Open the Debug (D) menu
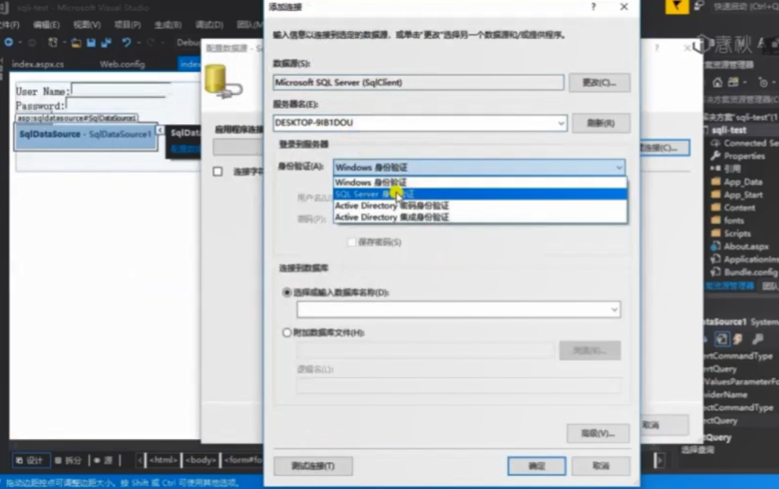779x489 pixels. coord(209,25)
